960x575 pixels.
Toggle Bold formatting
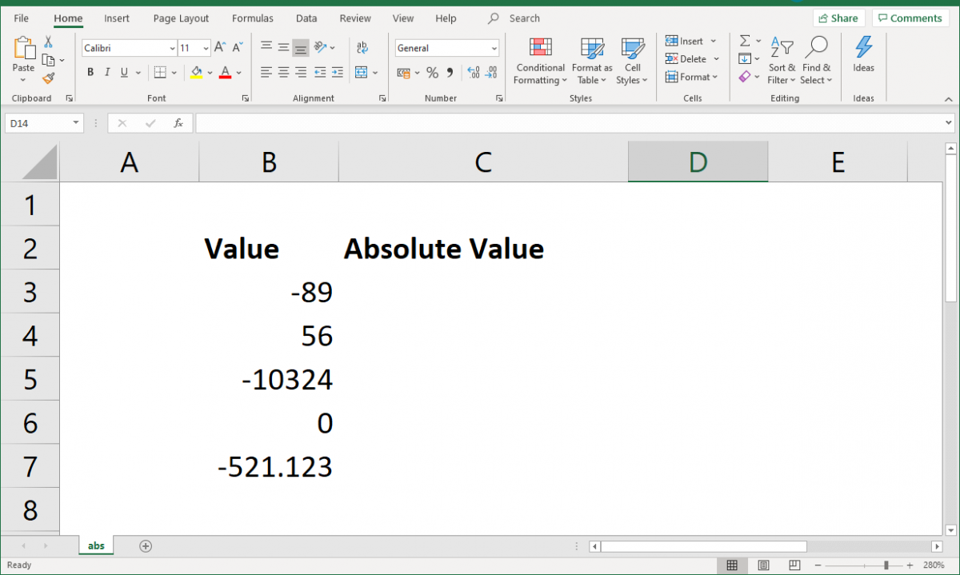[90, 73]
